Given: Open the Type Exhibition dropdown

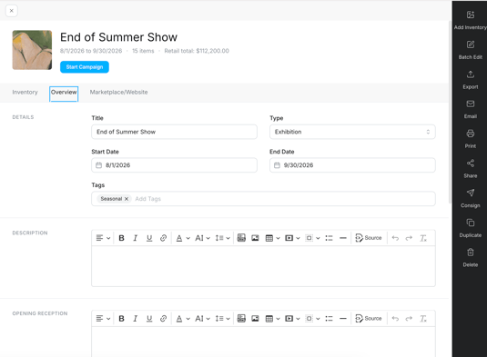Looking at the screenshot, I should coord(352,132).
